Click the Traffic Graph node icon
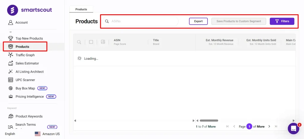 tap(10, 55)
